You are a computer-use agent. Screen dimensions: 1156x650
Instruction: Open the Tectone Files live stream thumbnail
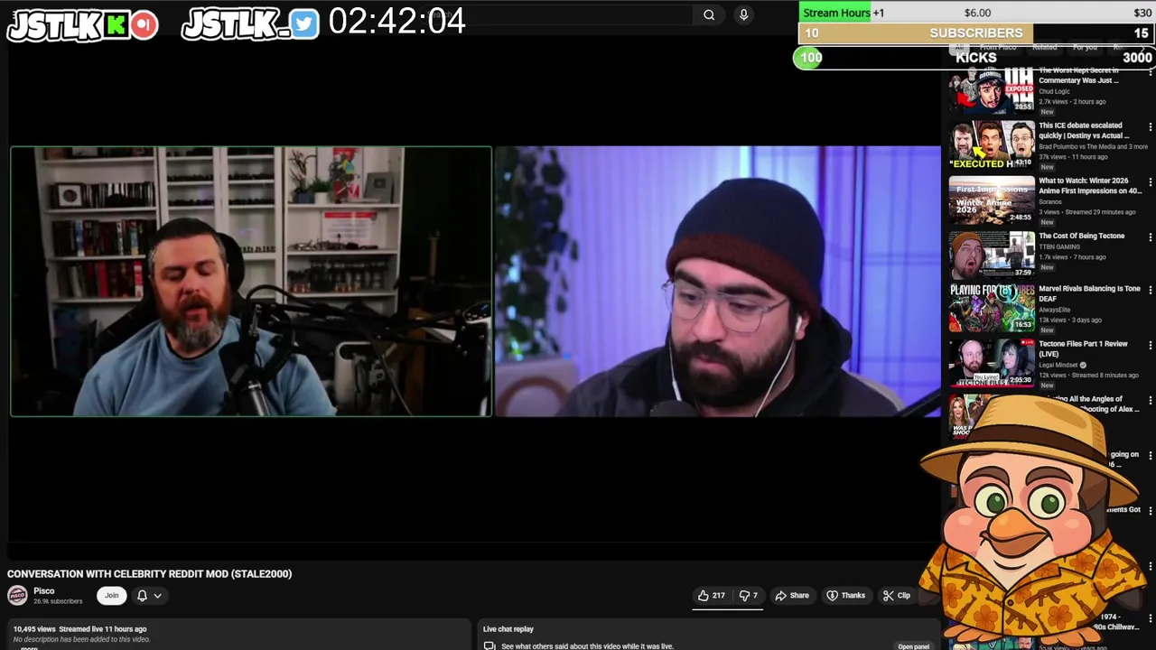pos(992,363)
